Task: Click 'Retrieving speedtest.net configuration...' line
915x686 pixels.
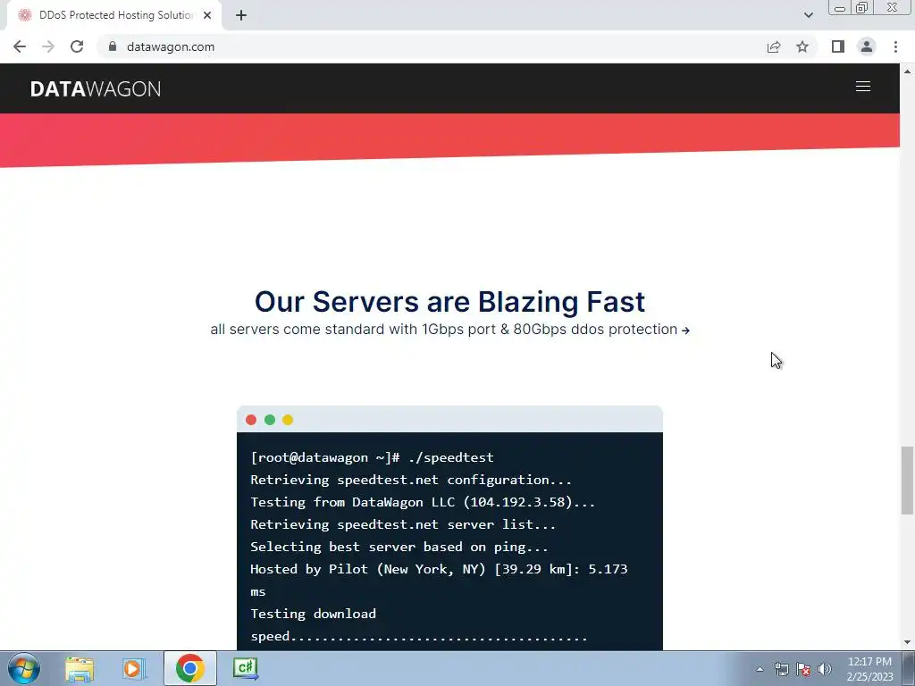Action: 411,480
